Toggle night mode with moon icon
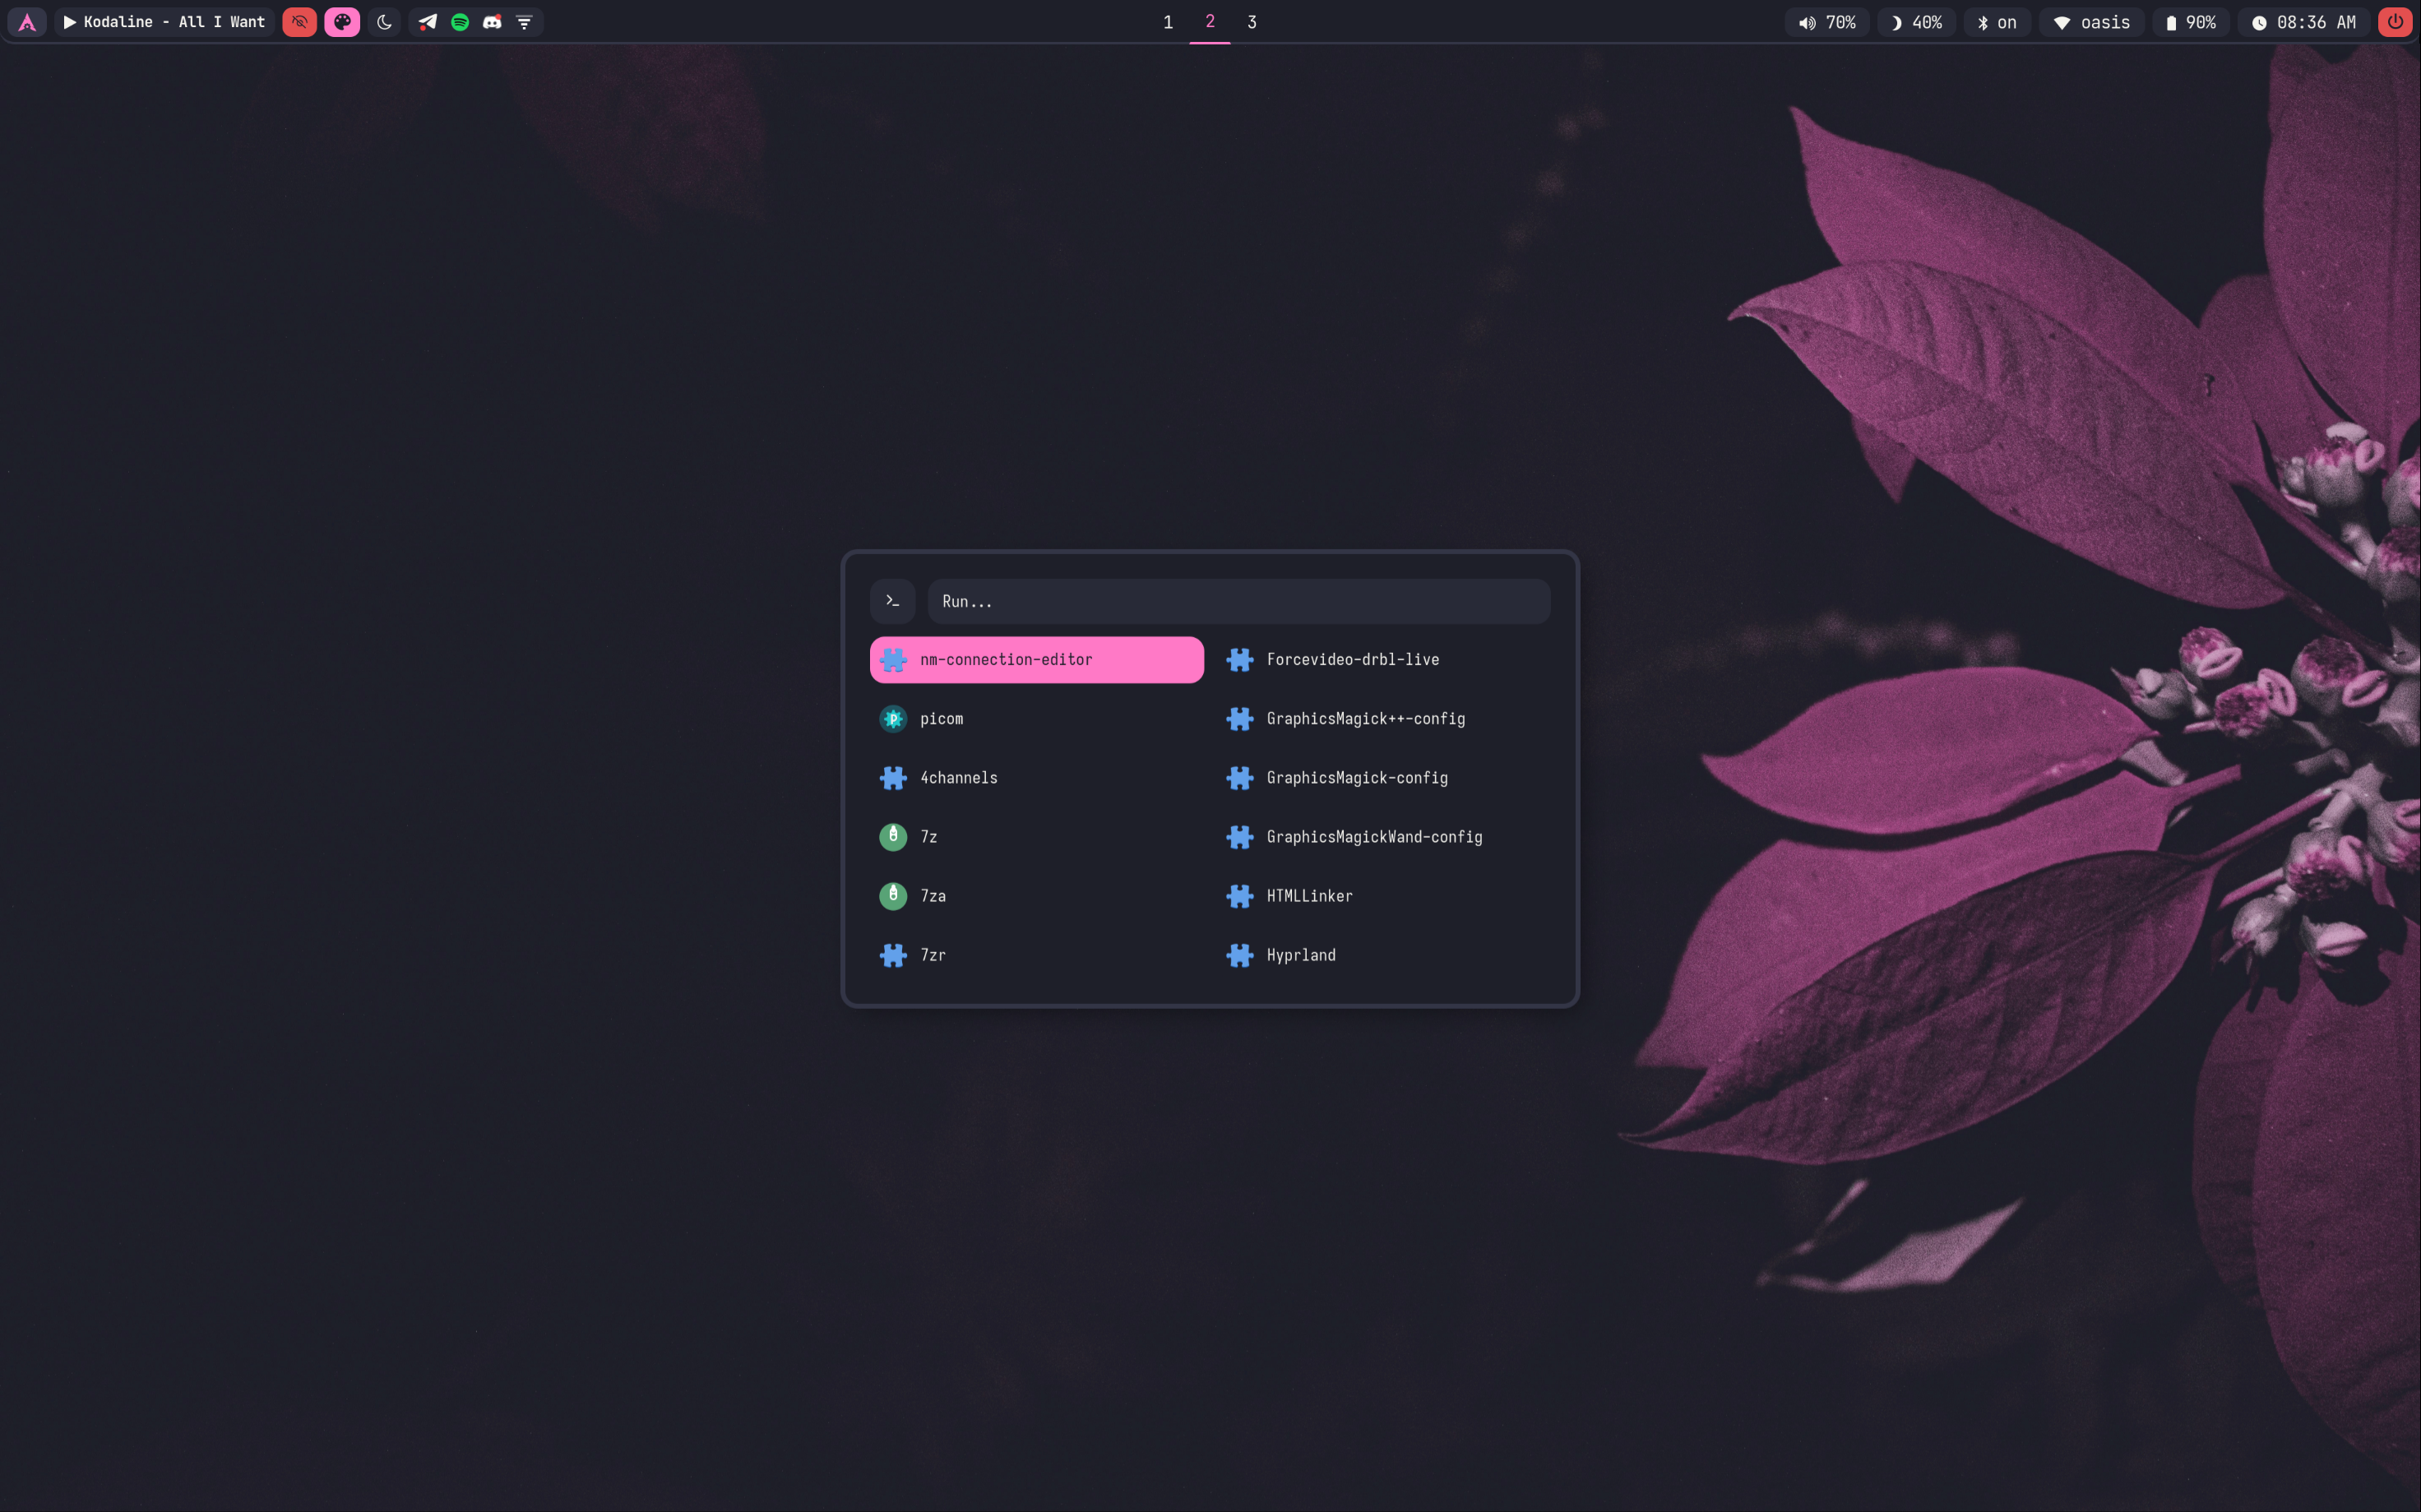2421x1512 pixels. (x=384, y=22)
